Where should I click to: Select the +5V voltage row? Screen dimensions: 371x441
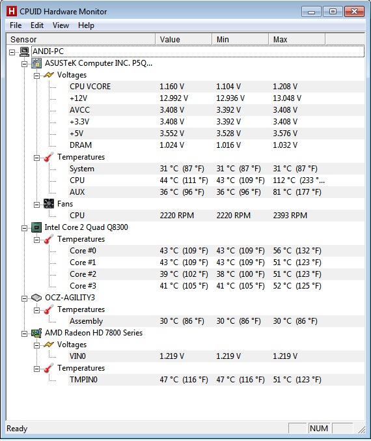tap(216, 134)
